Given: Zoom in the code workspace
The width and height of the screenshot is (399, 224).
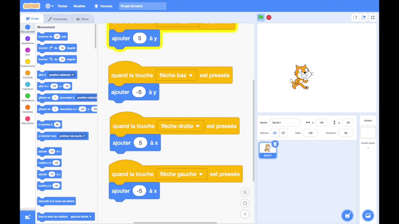Looking at the screenshot, I should [245, 192].
